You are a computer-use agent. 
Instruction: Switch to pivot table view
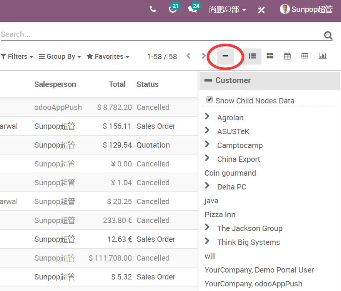pos(305,56)
